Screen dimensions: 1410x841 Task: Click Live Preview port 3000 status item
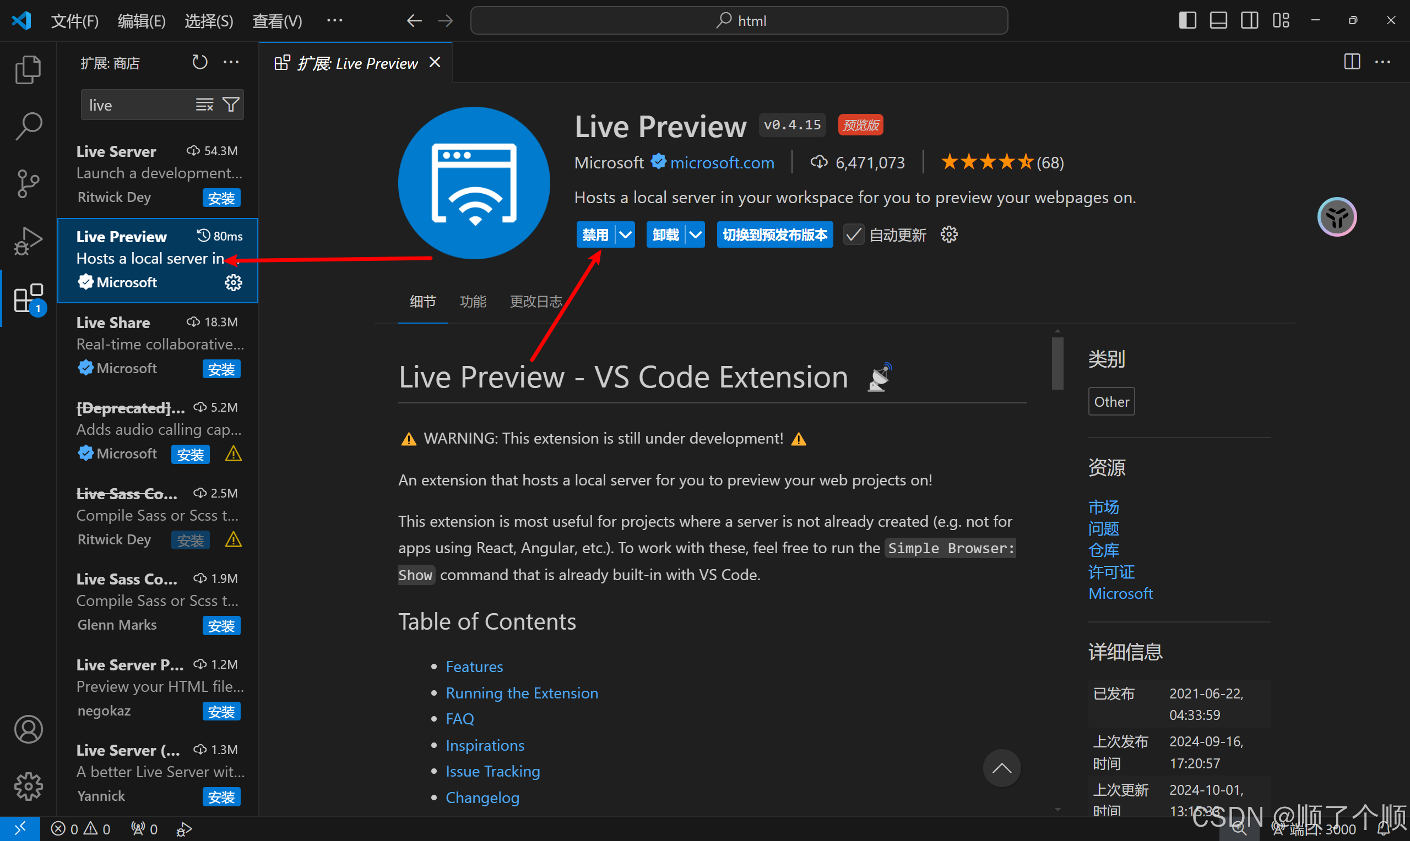click(1314, 829)
